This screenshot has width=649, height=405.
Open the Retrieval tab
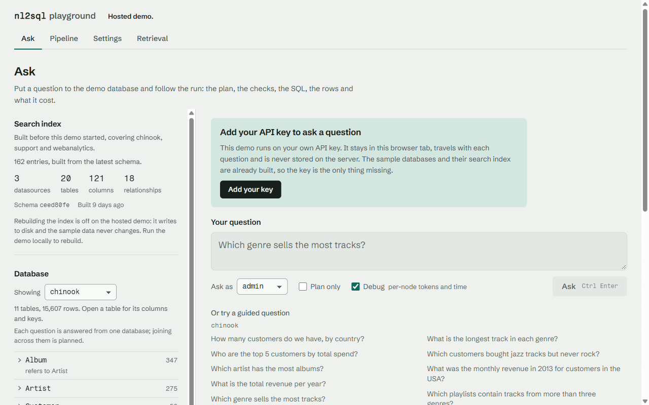point(152,38)
